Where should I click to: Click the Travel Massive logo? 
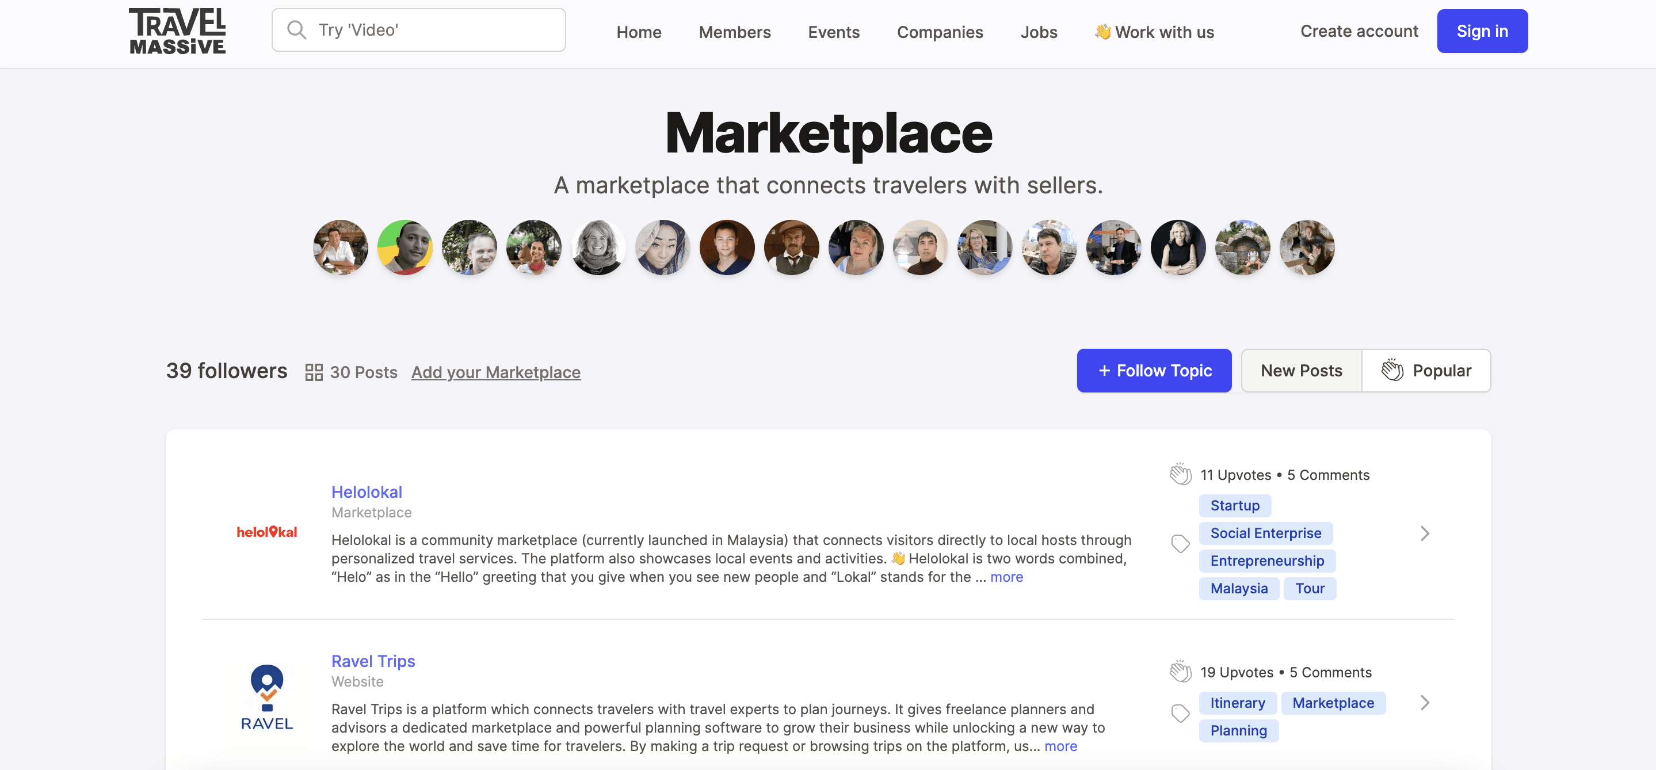point(177,31)
